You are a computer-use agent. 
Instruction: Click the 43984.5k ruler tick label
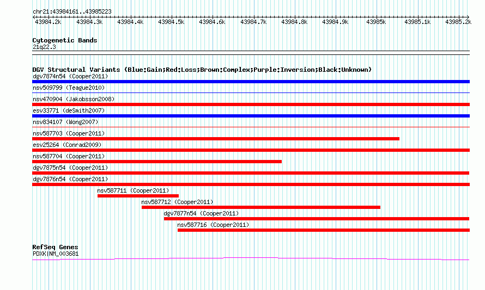(x=171, y=22)
